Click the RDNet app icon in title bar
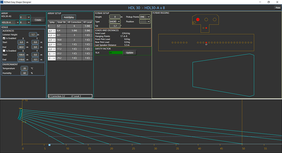The width and height of the screenshot is (282, 153). [x=2, y=2]
